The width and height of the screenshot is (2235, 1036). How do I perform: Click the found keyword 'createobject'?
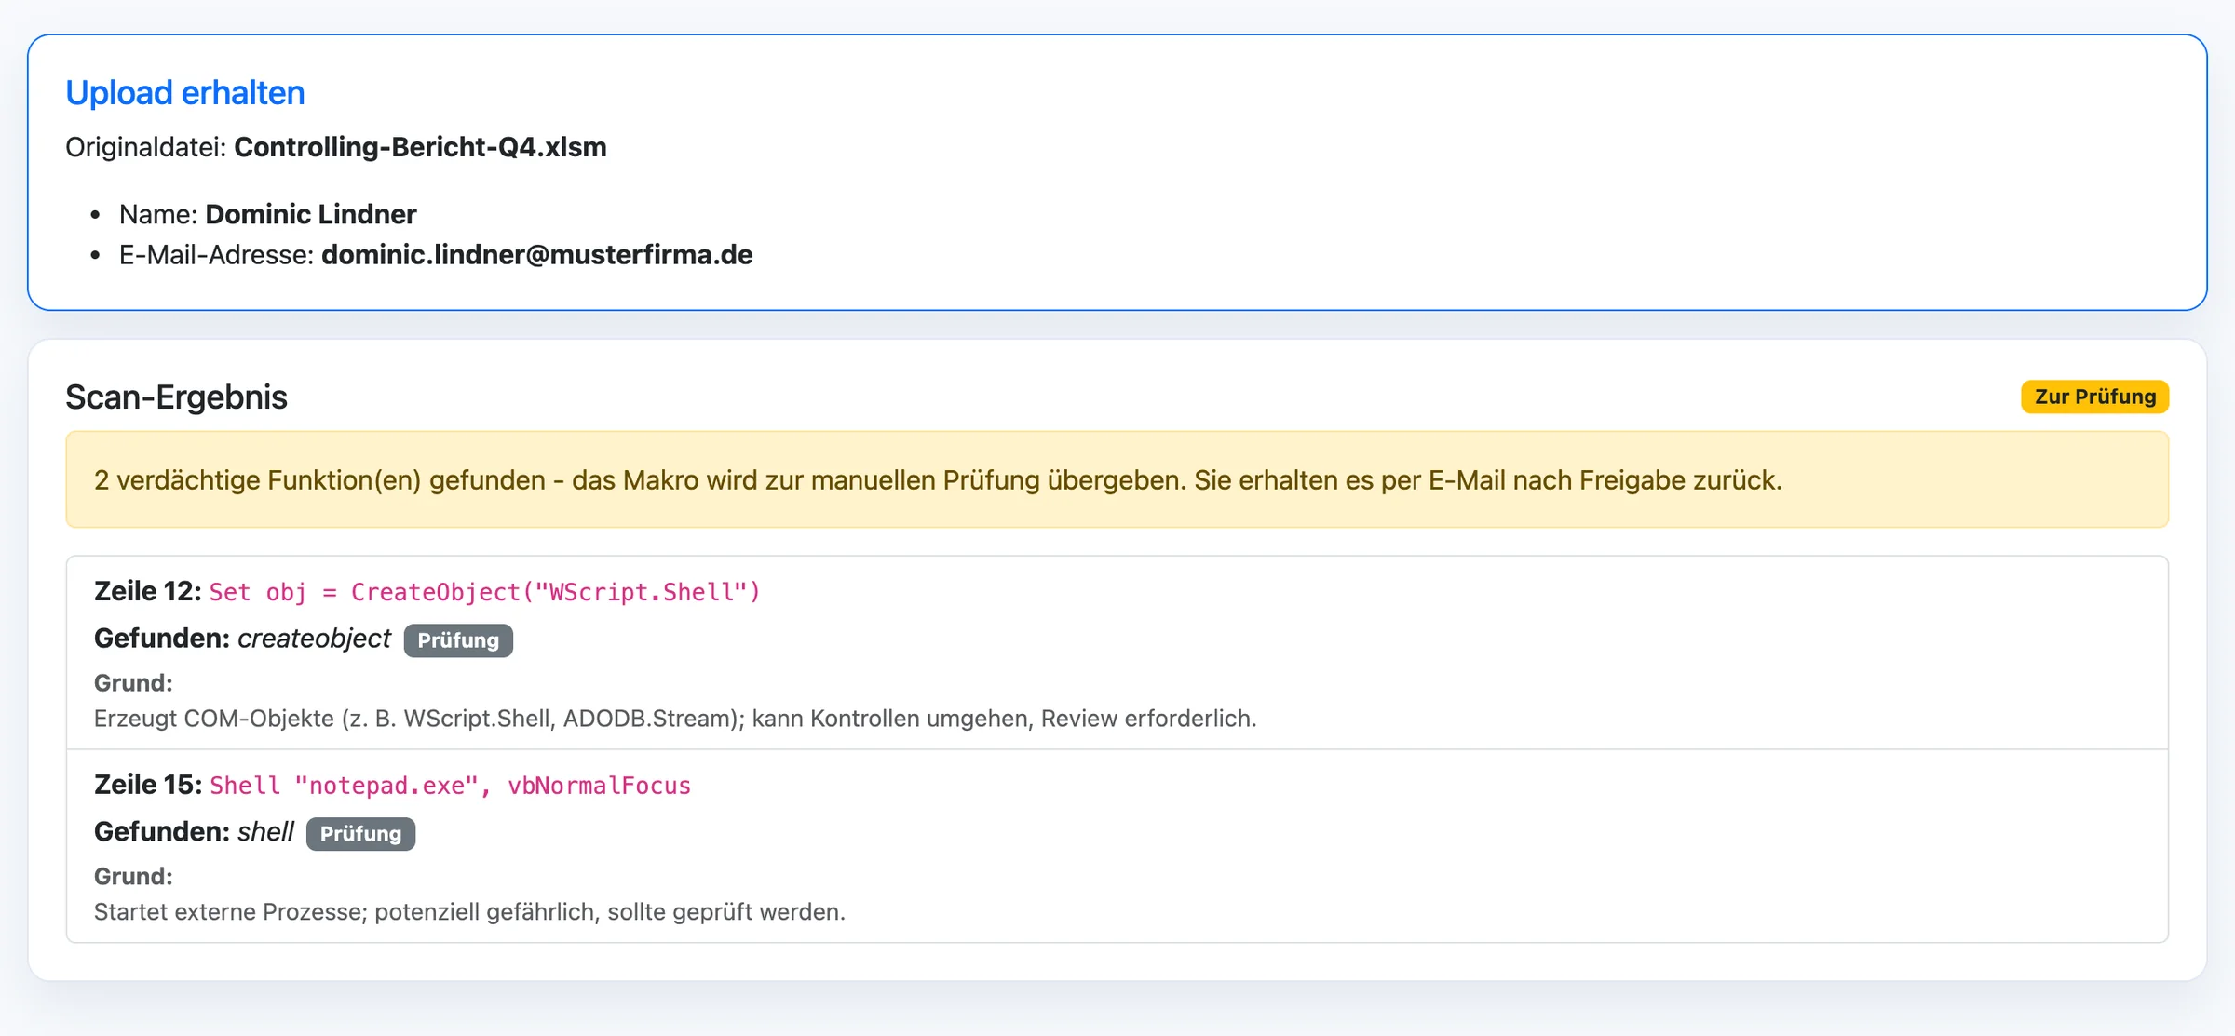(x=315, y=639)
